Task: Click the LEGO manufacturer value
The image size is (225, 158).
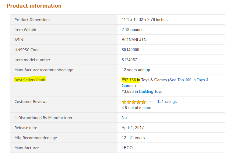Action: (127, 148)
